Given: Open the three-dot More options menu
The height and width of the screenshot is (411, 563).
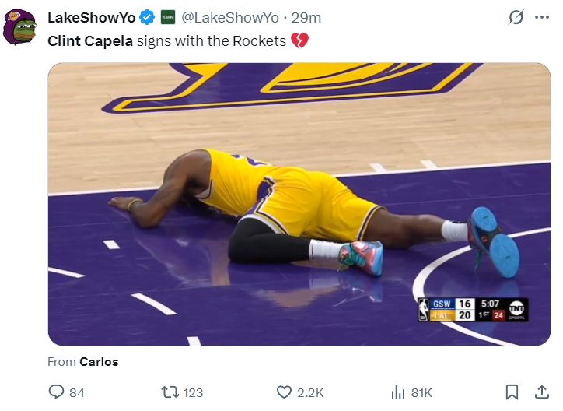Looking at the screenshot, I should point(542,18).
